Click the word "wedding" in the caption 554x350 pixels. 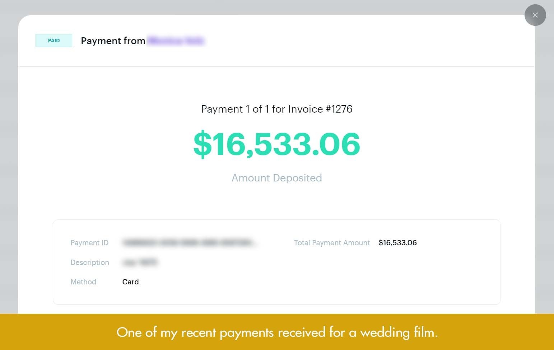click(385, 333)
